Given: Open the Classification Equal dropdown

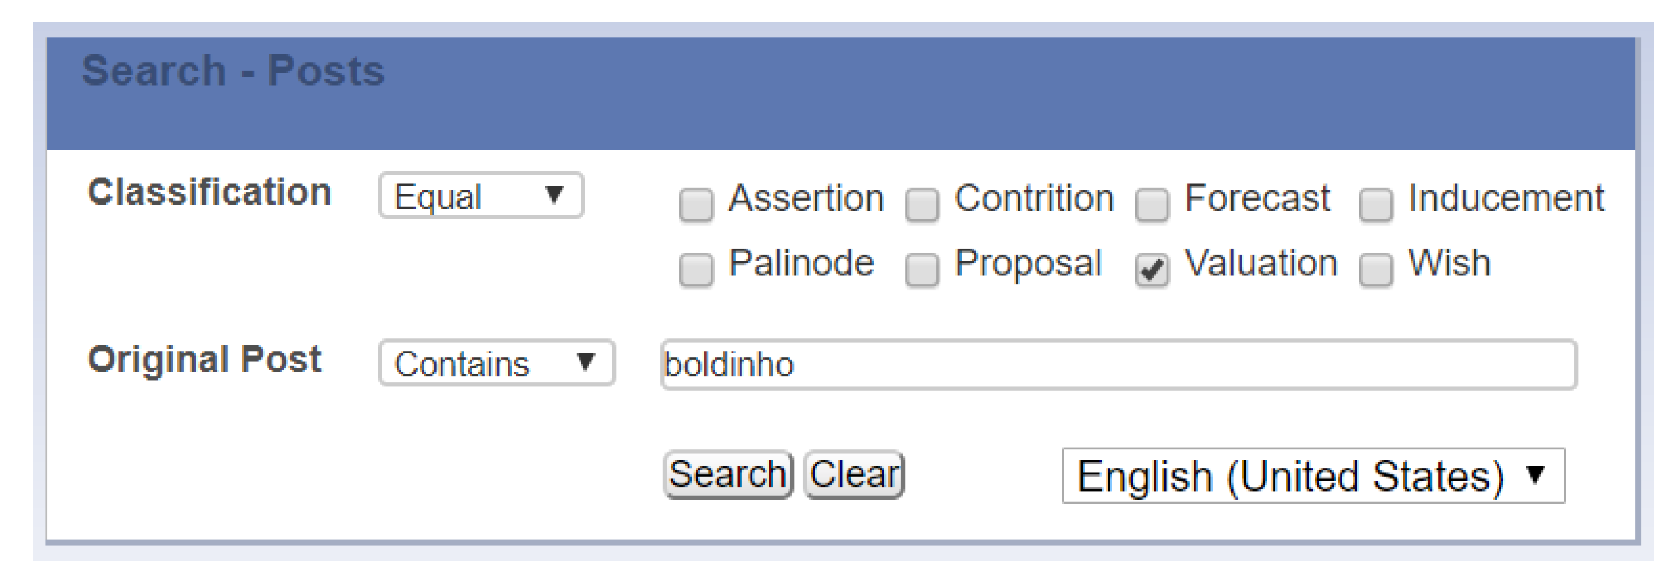Looking at the screenshot, I should tap(480, 195).
